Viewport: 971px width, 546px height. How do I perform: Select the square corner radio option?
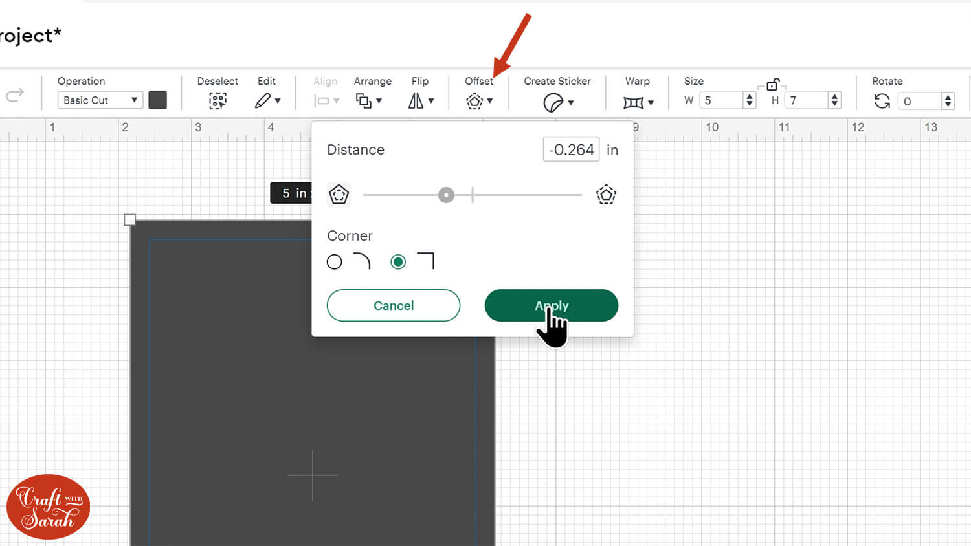tap(398, 262)
